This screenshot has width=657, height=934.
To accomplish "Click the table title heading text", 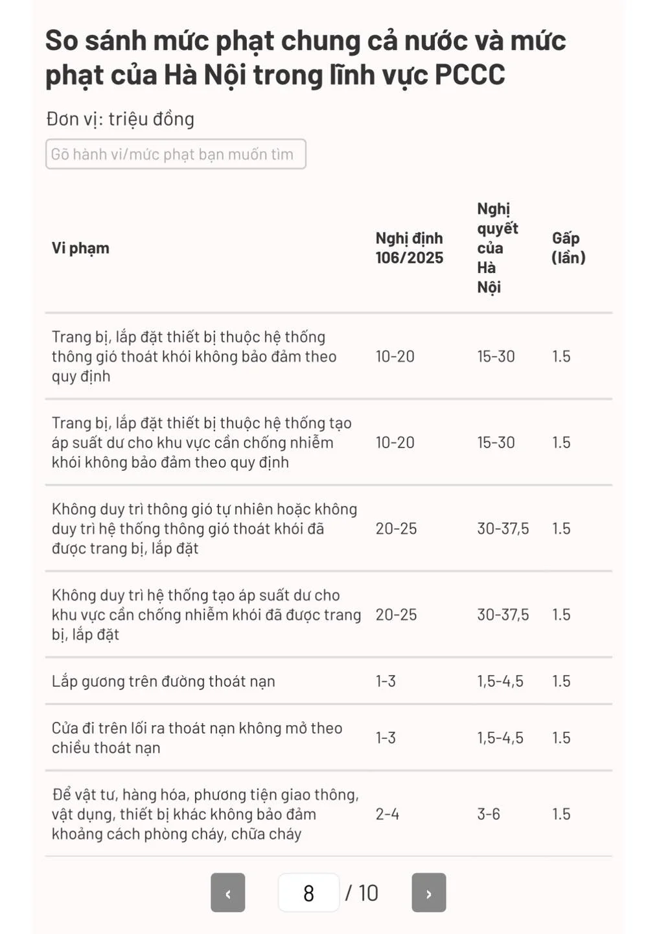I will [305, 58].
